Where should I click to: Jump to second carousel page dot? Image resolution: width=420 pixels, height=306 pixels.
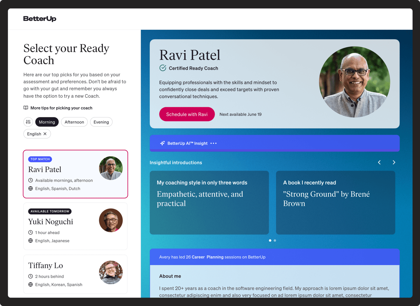coord(275,241)
